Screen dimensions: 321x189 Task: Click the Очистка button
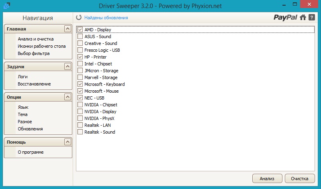tap(300, 178)
